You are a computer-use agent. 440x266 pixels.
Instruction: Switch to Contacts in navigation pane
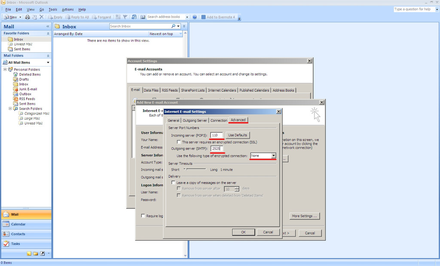(26, 234)
